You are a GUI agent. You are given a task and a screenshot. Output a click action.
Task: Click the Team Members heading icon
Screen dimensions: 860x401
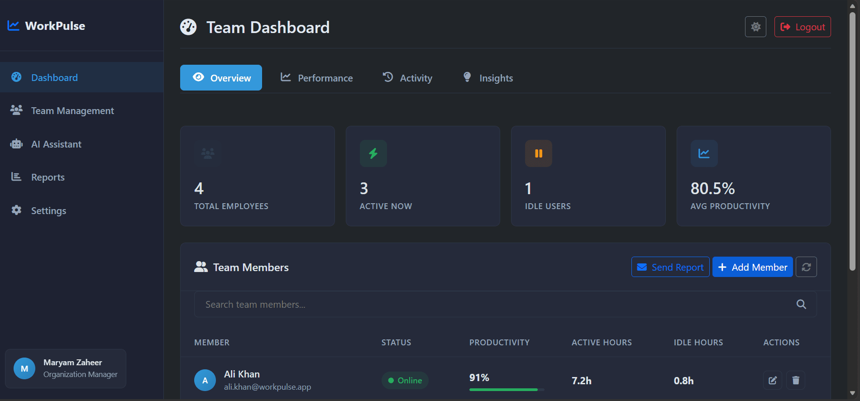tap(201, 267)
